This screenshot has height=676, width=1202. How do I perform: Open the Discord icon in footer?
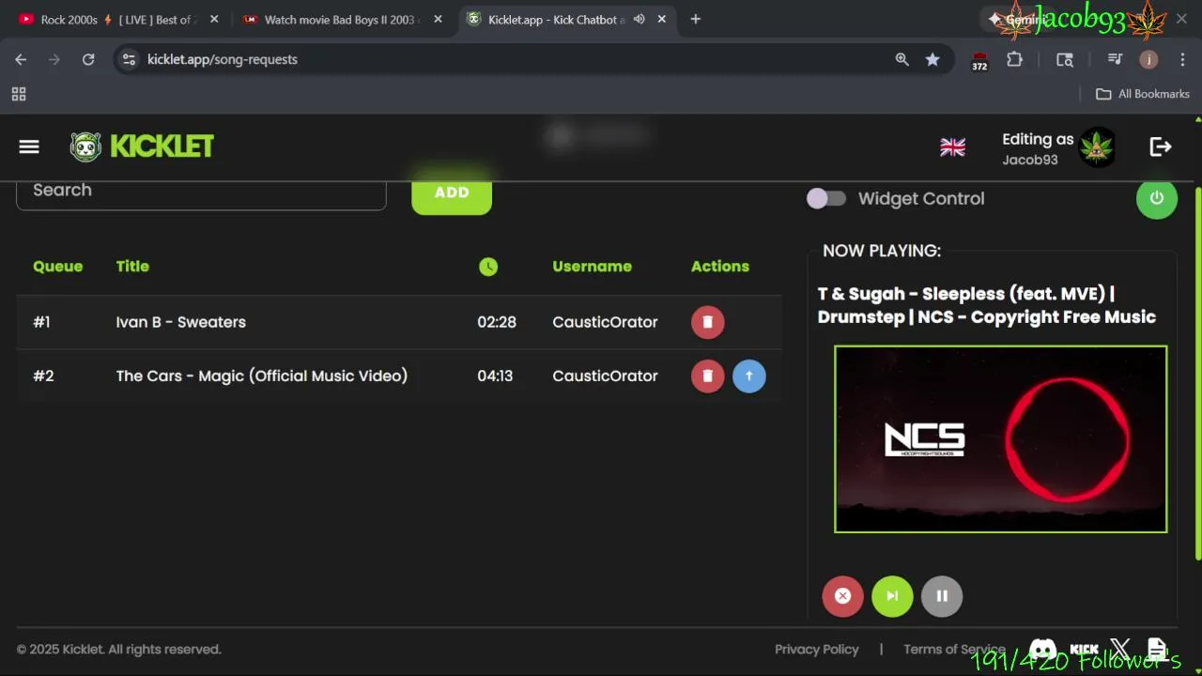point(1042,649)
